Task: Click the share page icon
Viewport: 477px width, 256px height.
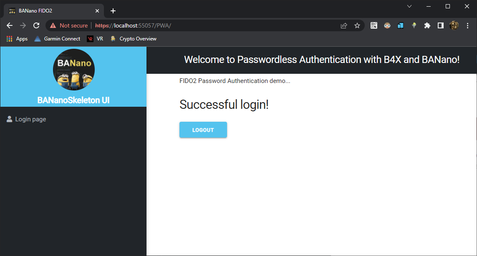Action: pyautogui.click(x=344, y=25)
